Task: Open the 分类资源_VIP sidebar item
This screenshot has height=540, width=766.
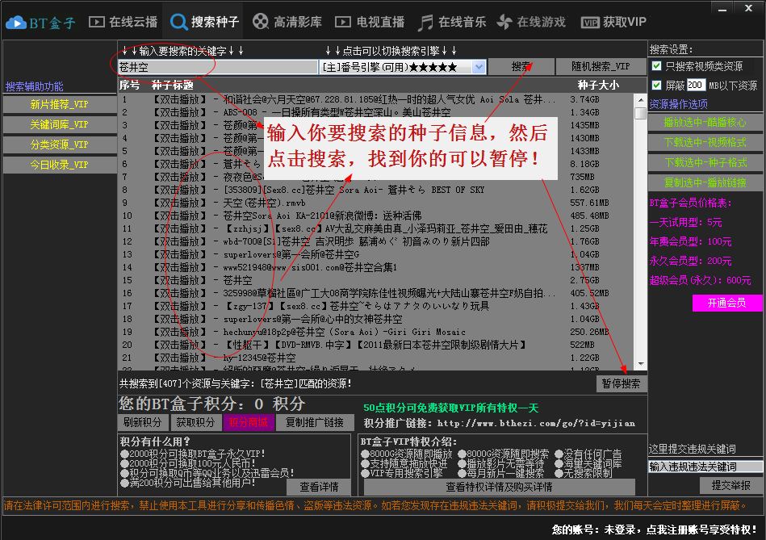Action: pyautogui.click(x=59, y=144)
